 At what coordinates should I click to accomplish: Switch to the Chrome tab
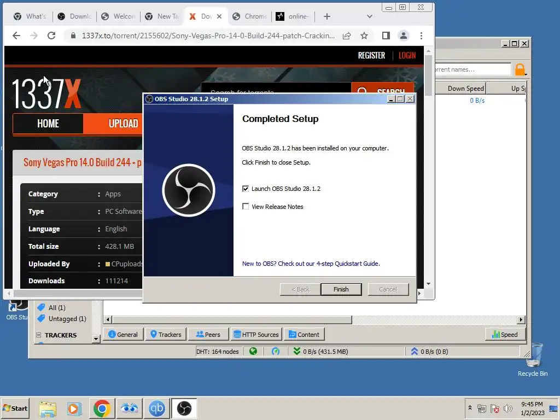pos(249,16)
